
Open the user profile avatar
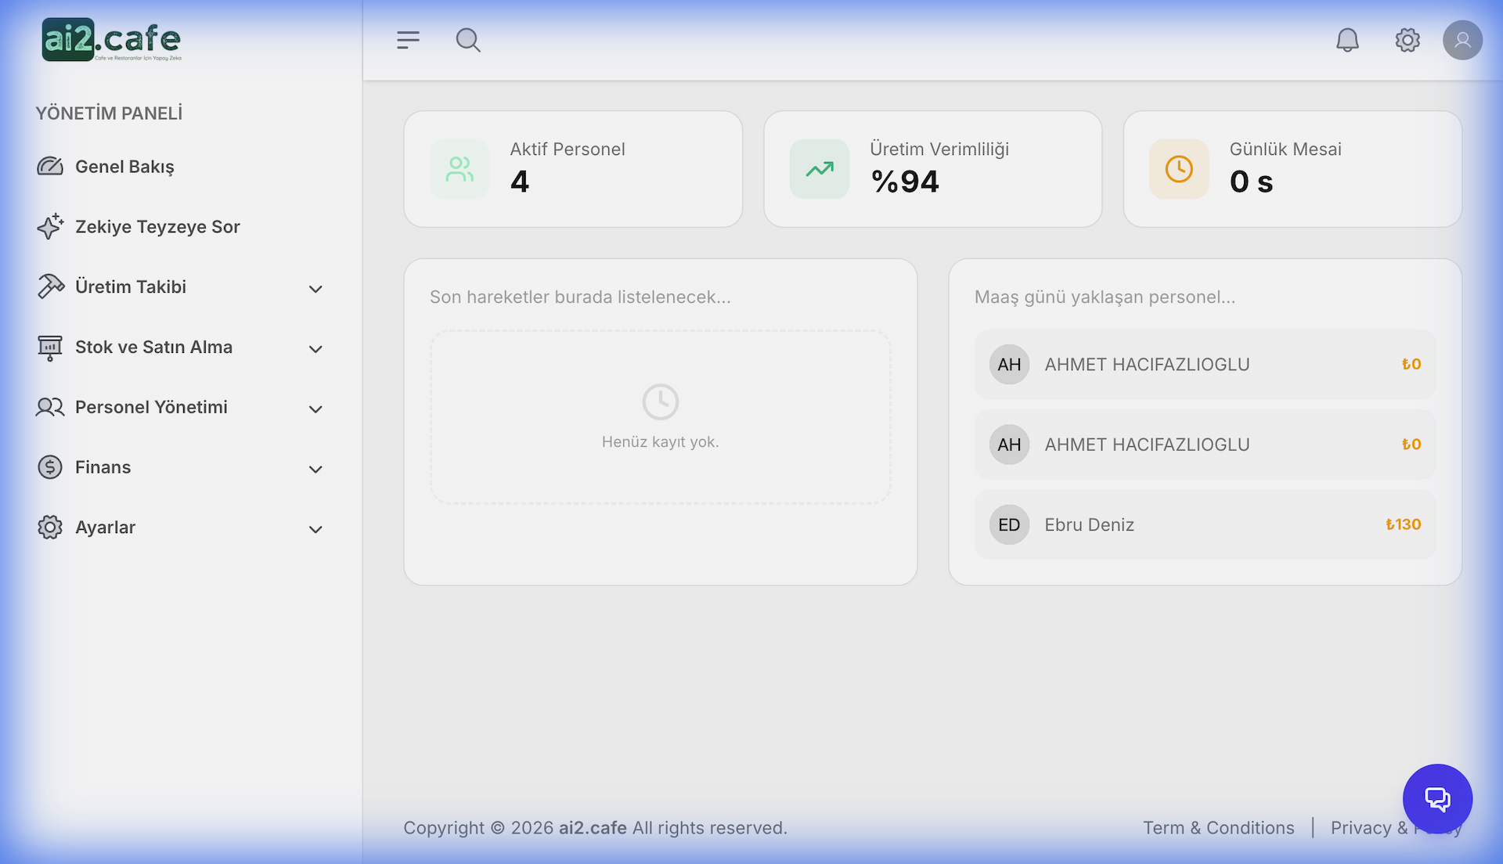[1462, 40]
